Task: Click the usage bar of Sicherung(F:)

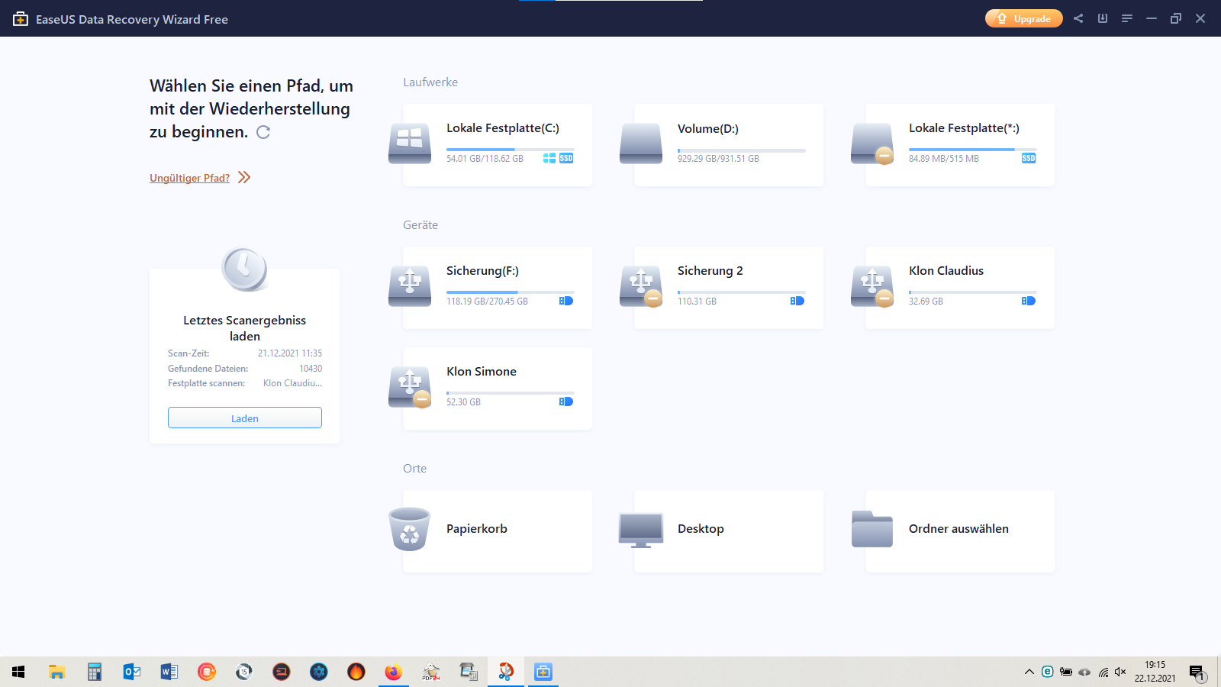Action: (511, 292)
